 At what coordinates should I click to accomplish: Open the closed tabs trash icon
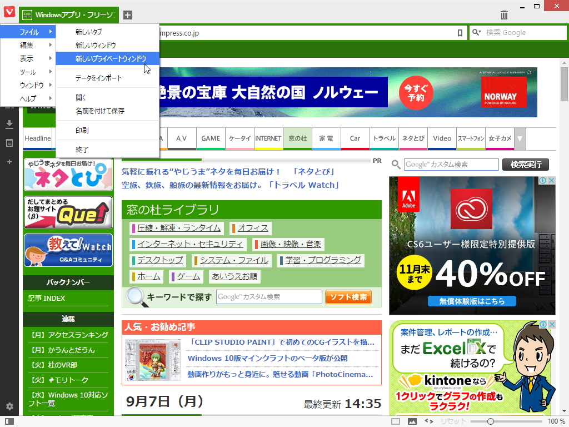pyautogui.click(x=503, y=15)
